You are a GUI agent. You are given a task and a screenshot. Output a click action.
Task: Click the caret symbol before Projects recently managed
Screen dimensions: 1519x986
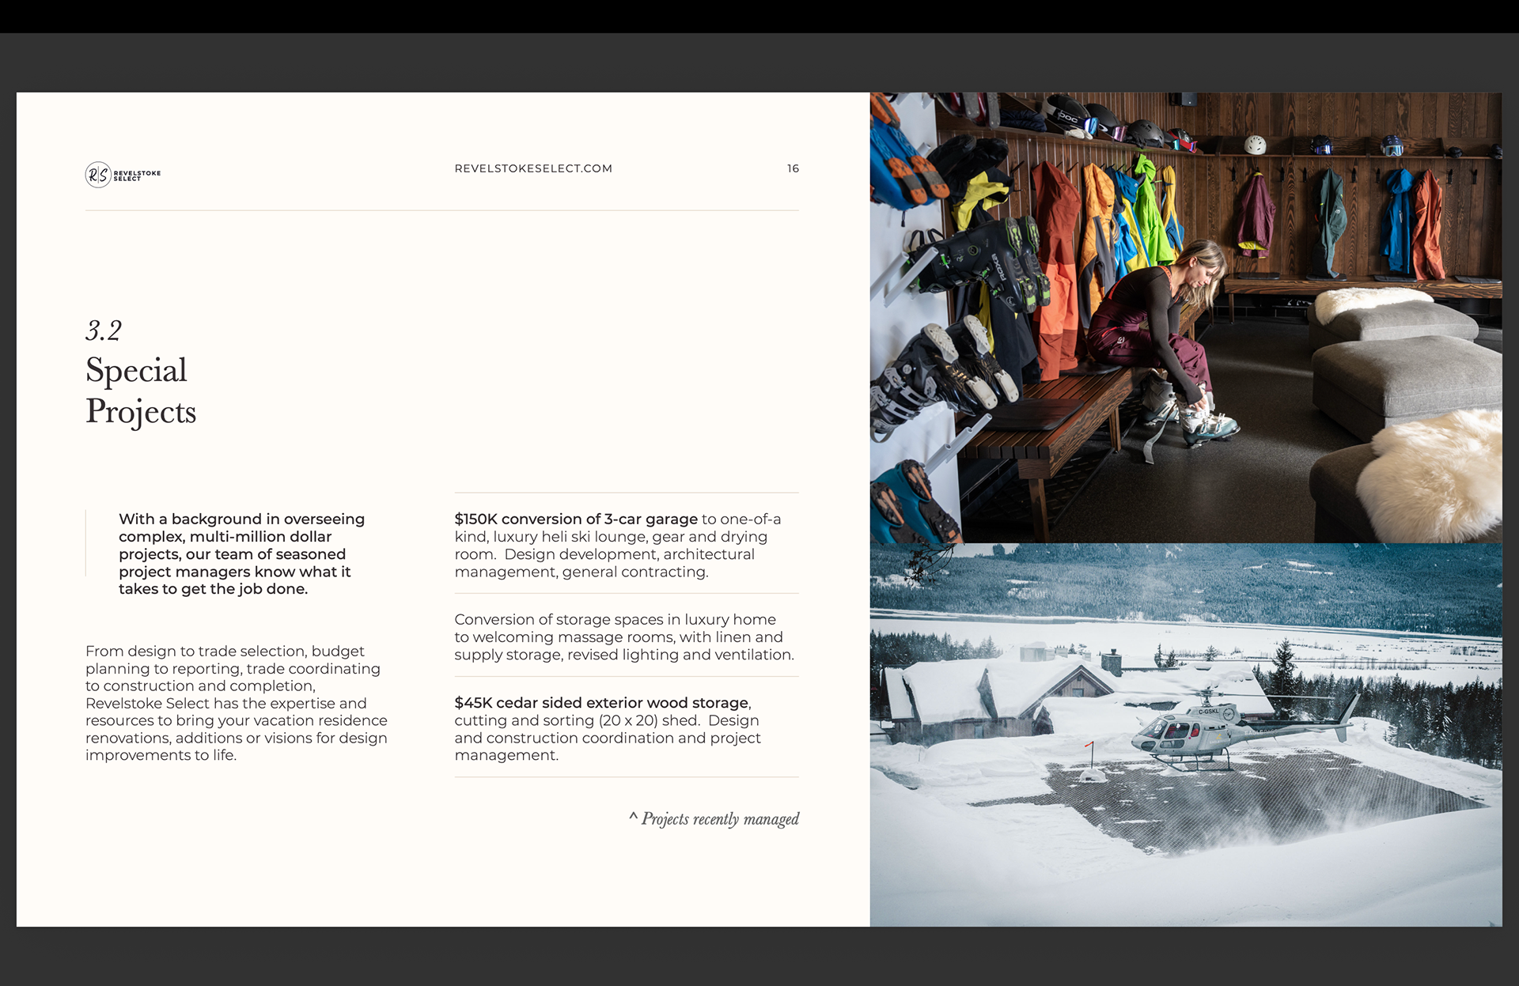(633, 817)
